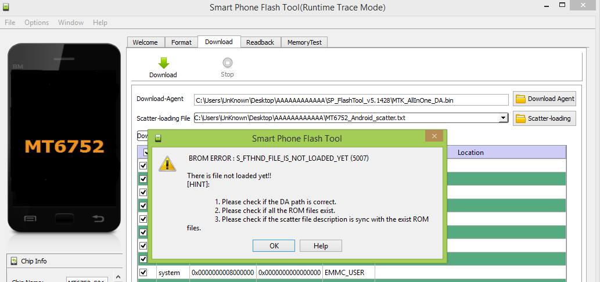Image resolution: width=600 pixels, height=282 pixels.
Task: Click the Download-Agent path field
Action: click(x=351, y=100)
